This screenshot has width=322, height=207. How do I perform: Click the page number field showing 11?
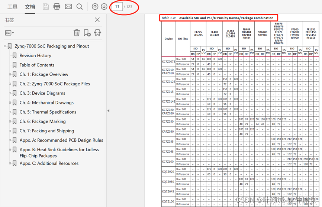coord(117,7)
